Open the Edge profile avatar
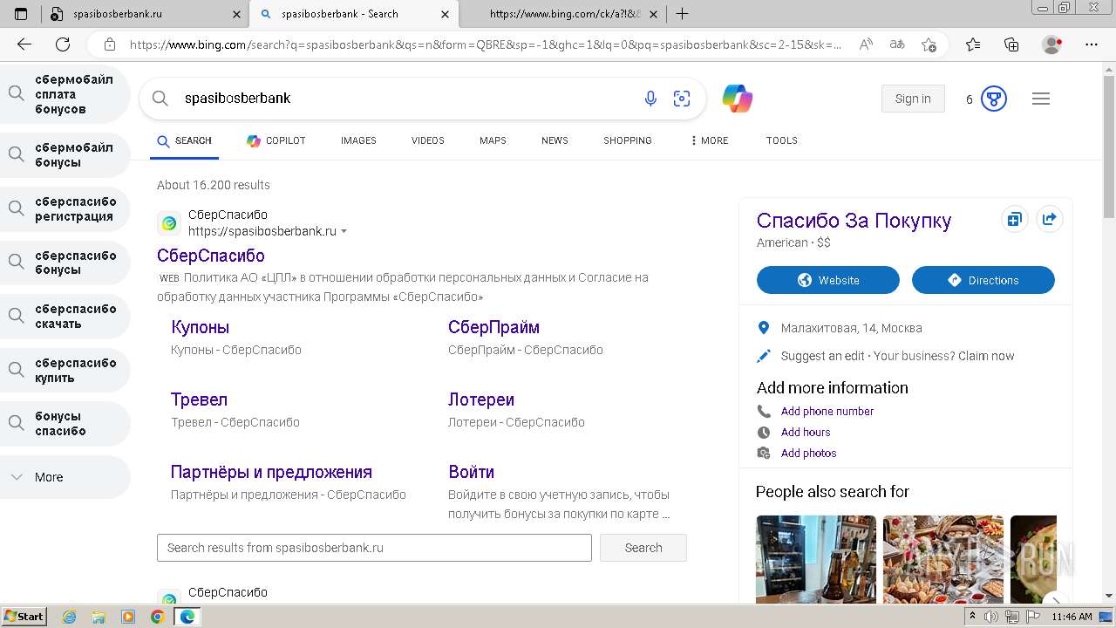The width and height of the screenshot is (1116, 628). 1052,44
